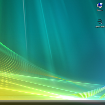Click the teal area between Equipo and TeamViewer
Image resolution: width=105 pixels, height=105 pixels.
click(100, 15)
